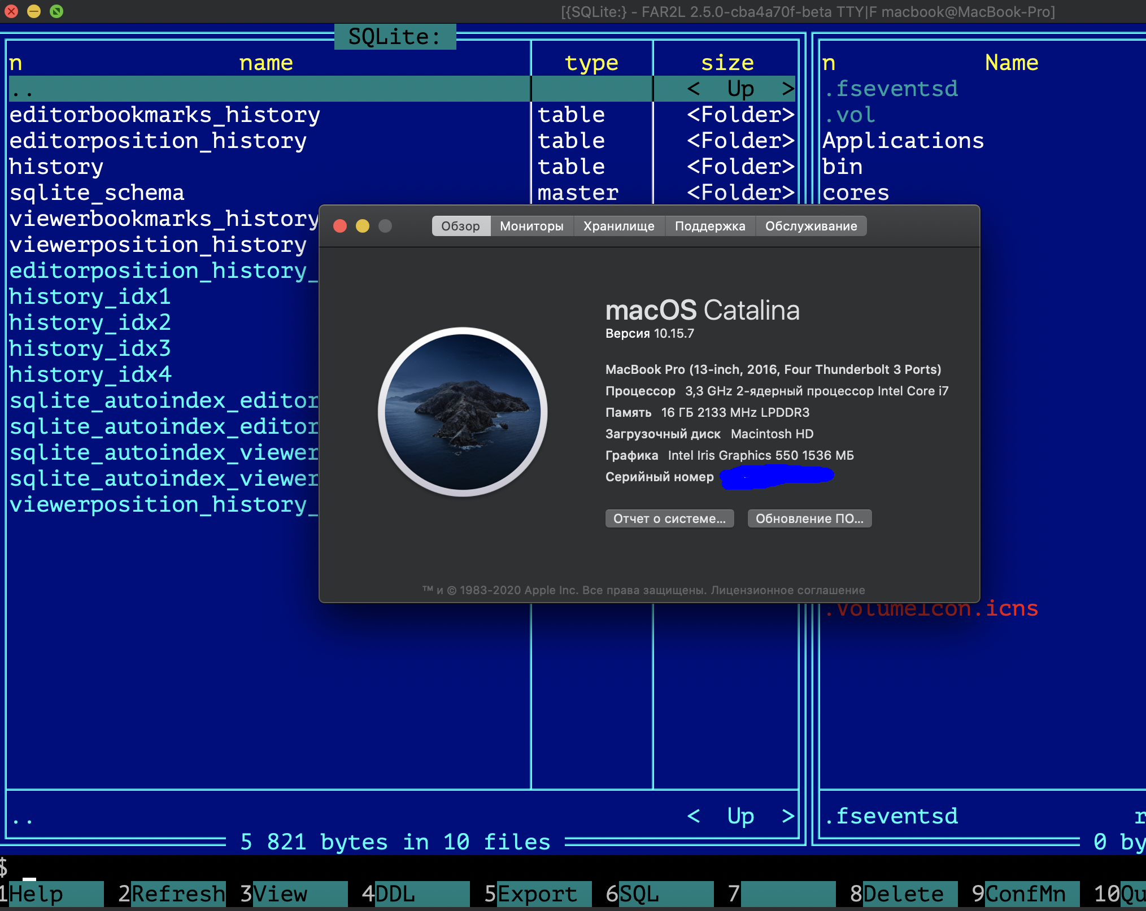1146x911 pixels.
Task: Minimize the About This Mac dialog
Action: pyautogui.click(x=363, y=226)
